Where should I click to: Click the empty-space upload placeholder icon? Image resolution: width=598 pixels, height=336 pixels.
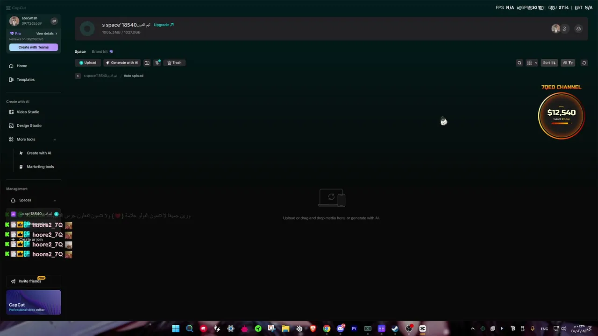[332, 198]
